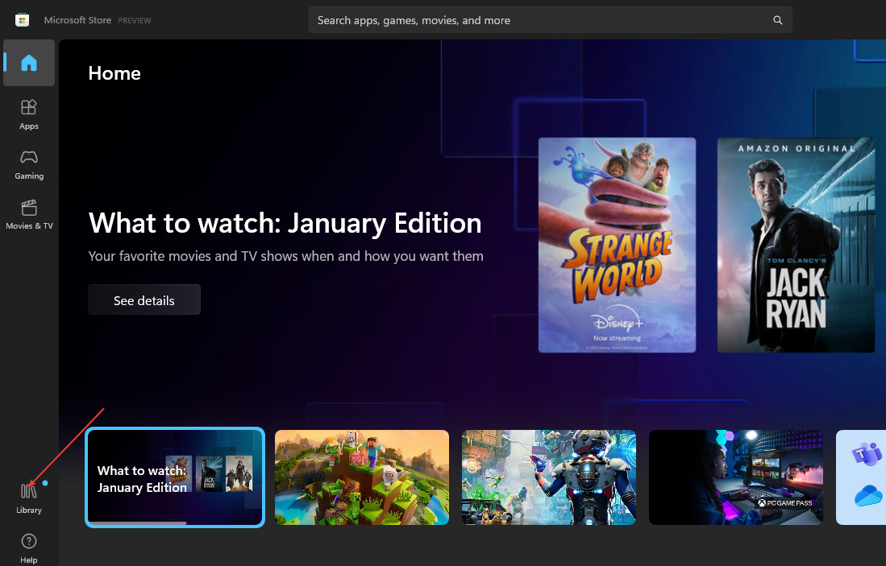Click the What to watch: January Edition headline
The height and width of the screenshot is (566, 886).
[x=285, y=223]
